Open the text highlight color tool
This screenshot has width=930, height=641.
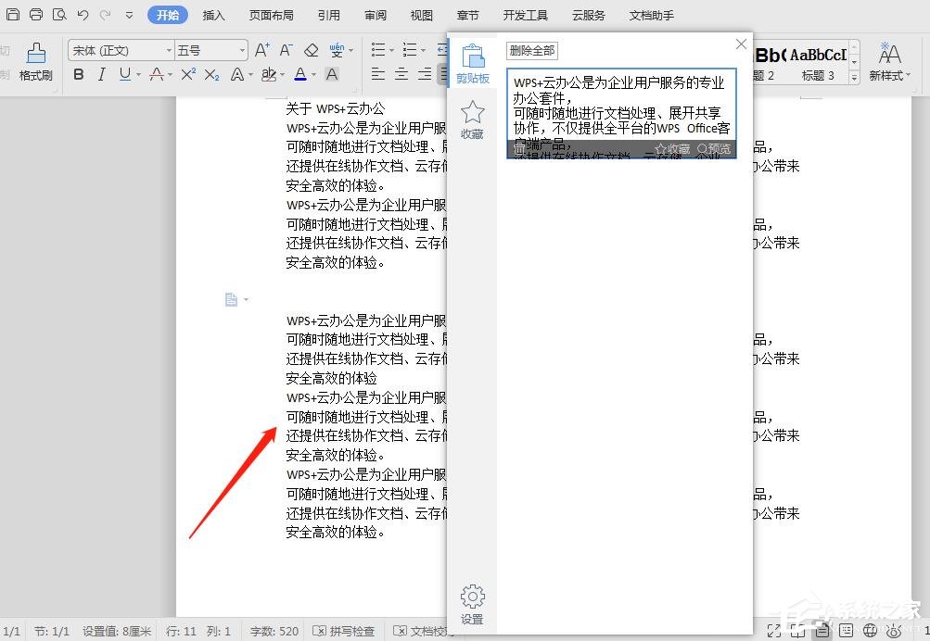point(268,74)
